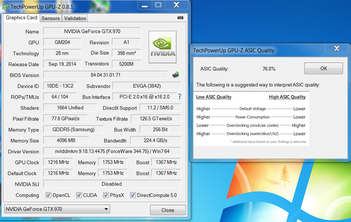Click the Release Date field Sep 19, 2014
The image size is (351, 222).
tap(62, 64)
